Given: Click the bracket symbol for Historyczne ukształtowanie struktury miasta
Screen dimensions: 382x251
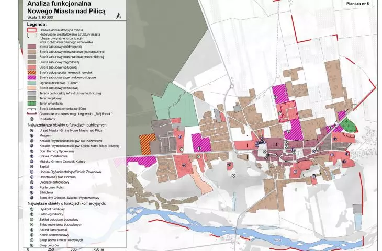Looking at the screenshot, I should [32, 36].
